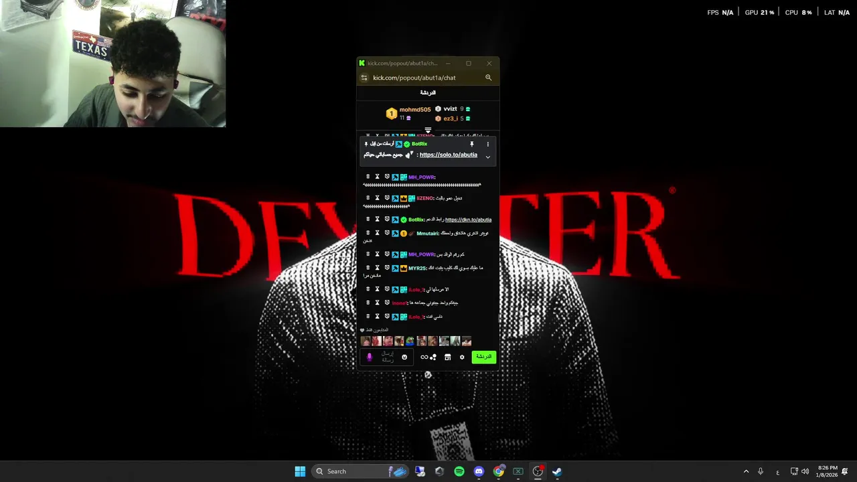Screen dimensions: 857x482
Task: Open chat settings gear icon
Action: (x=461, y=357)
